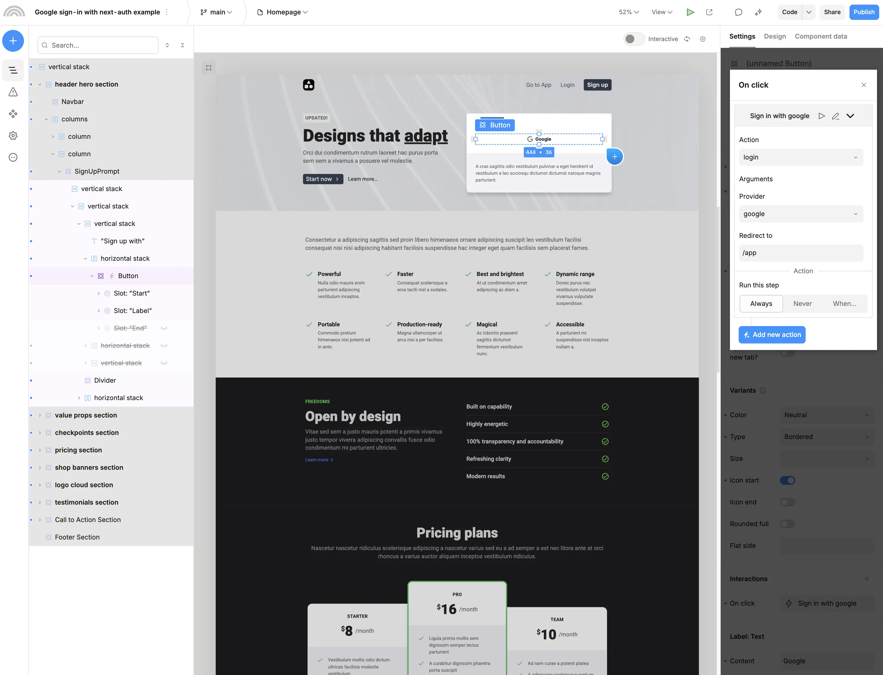Switch to the Design tab
Screen dimensions: 883x675
point(775,36)
